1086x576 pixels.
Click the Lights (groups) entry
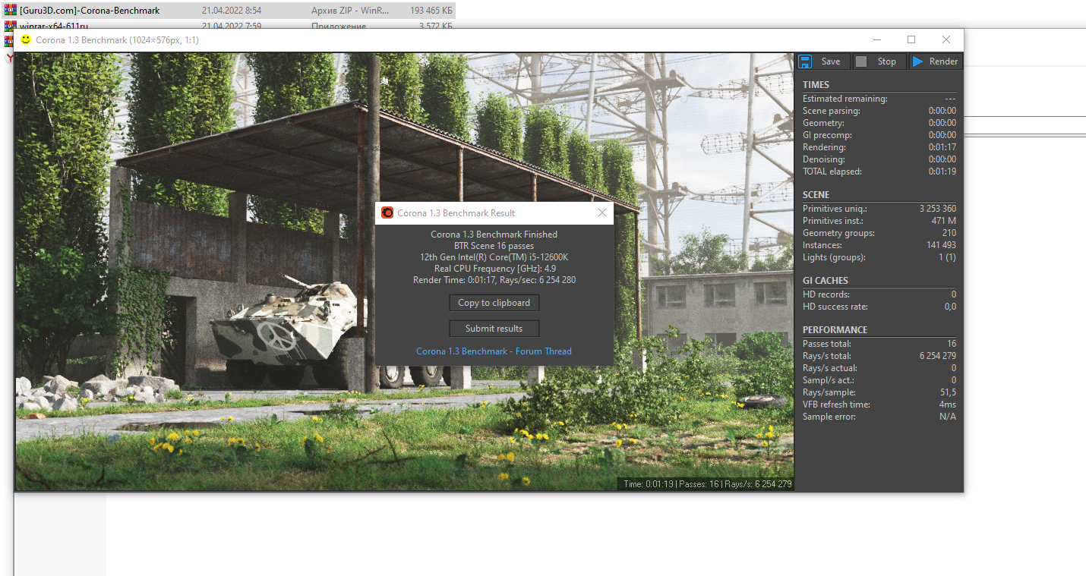pyautogui.click(x=879, y=257)
